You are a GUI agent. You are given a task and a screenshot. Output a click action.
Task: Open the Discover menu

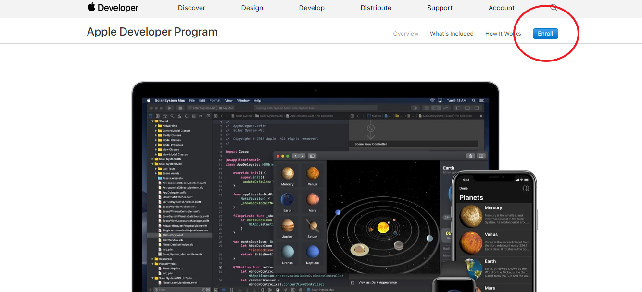[x=191, y=8]
